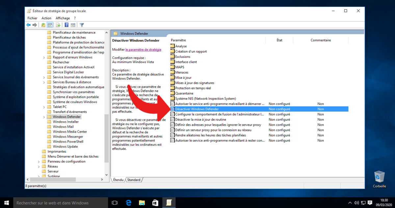Click the folder icon beside Exclusions
Screen dimensions: 395x208
[x=172, y=57]
